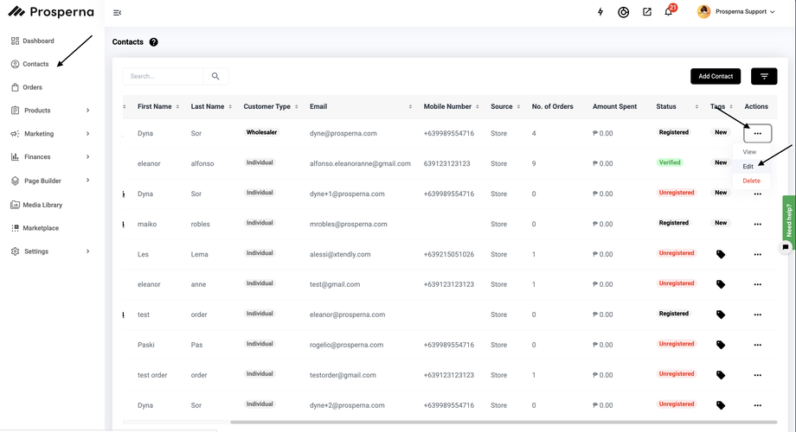Click tag icon in Les Lema row

click(x=721, y=254)
